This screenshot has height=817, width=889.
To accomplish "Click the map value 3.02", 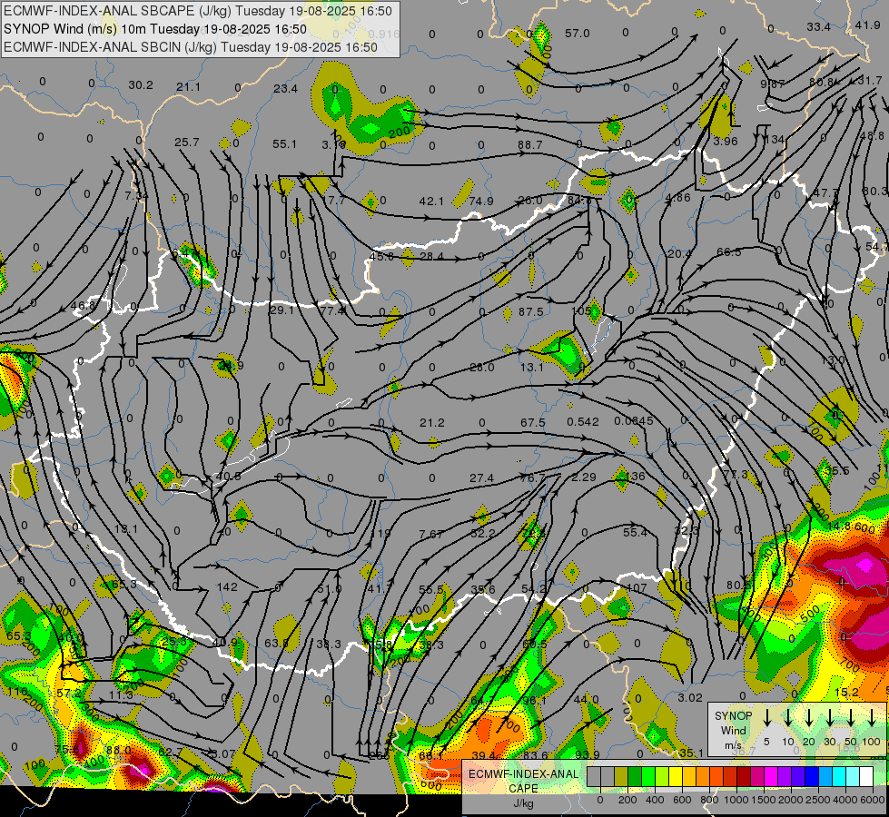I will pos(690,698).
